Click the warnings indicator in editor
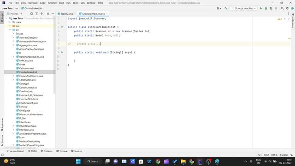The height and width of the screenshot is (166, 295). click(280, 19)
